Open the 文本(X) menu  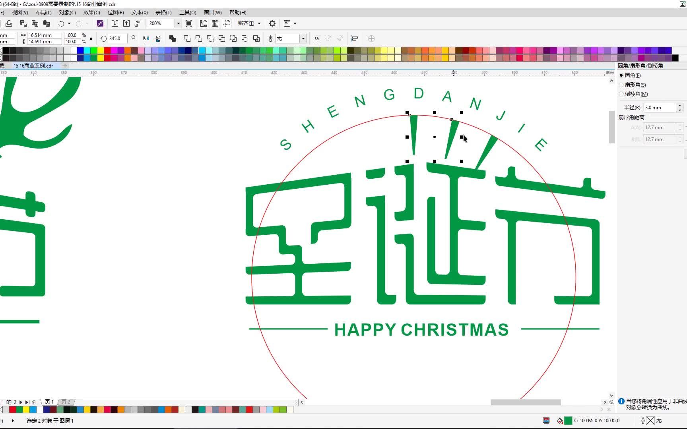coord(140,13)
